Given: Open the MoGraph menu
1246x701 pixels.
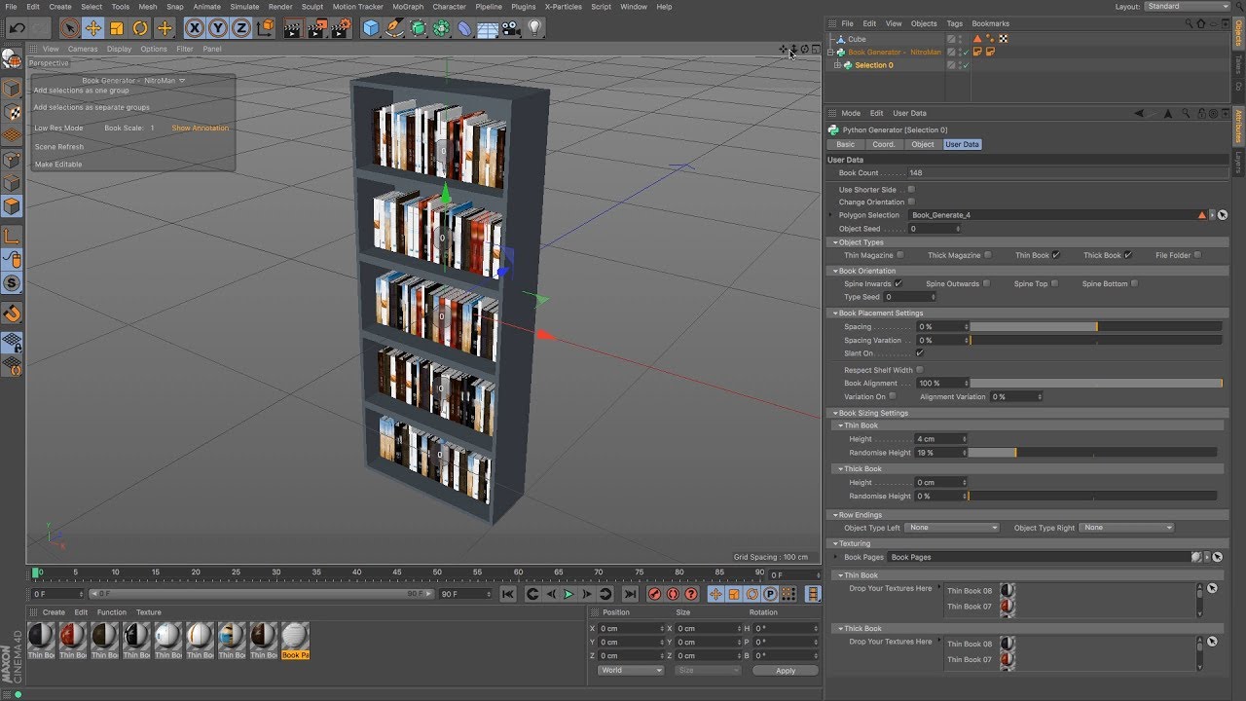Looking at the screenshot, I should click(408, 7).
